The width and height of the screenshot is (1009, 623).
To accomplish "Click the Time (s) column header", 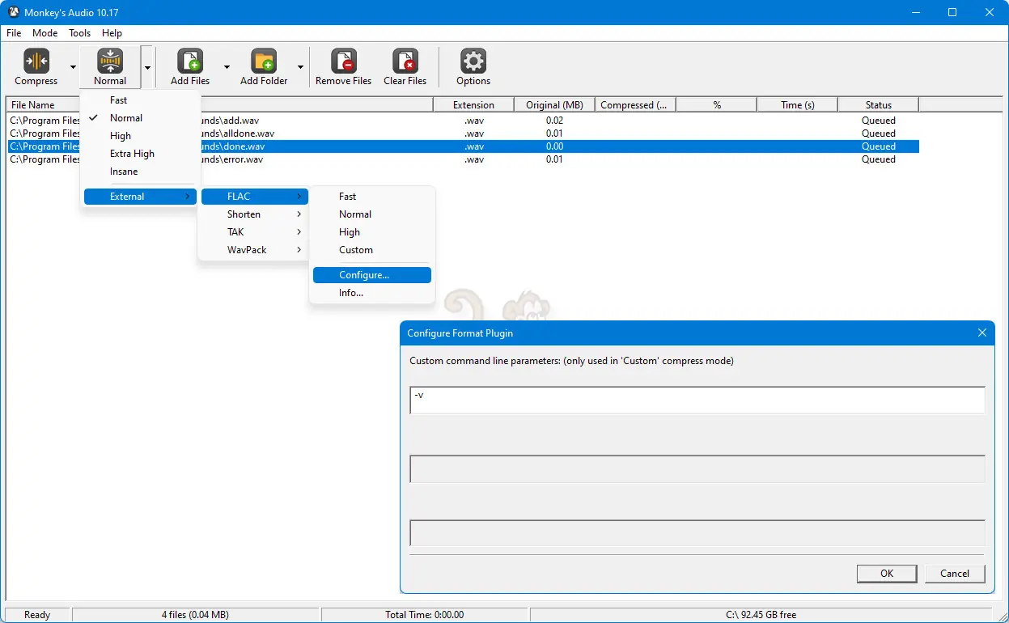I will click(x=797, y=104).
